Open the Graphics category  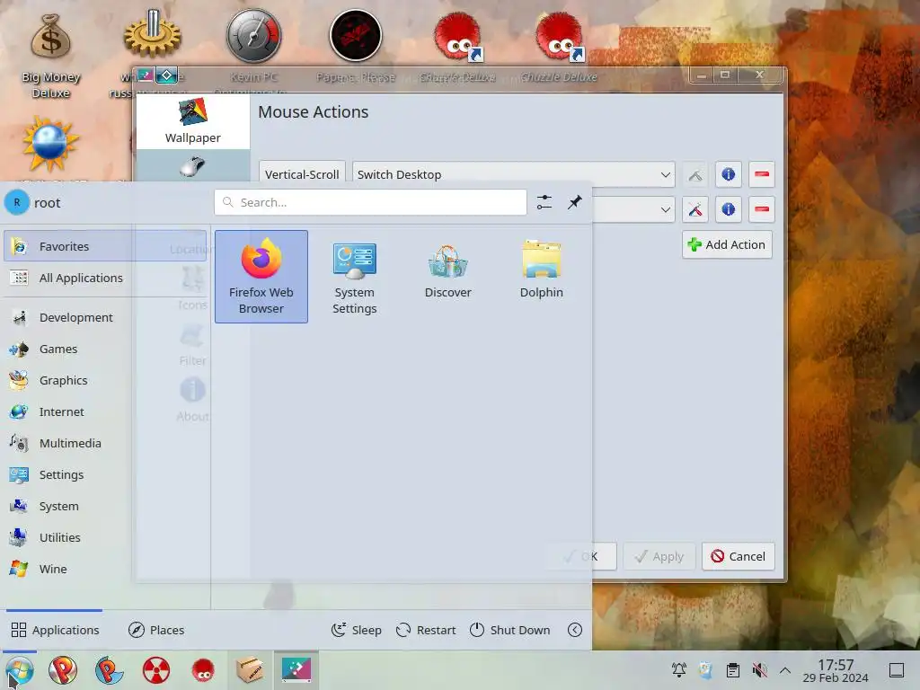point(105,380)
